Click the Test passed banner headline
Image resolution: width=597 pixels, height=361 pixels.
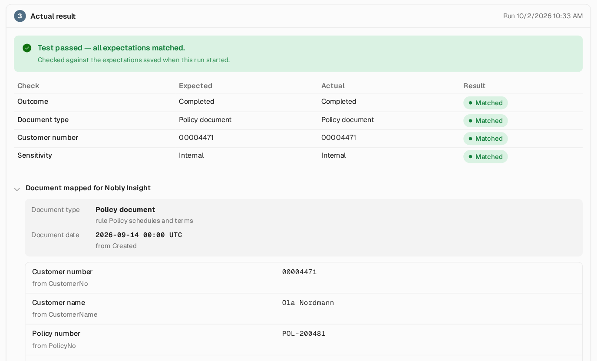111,48
